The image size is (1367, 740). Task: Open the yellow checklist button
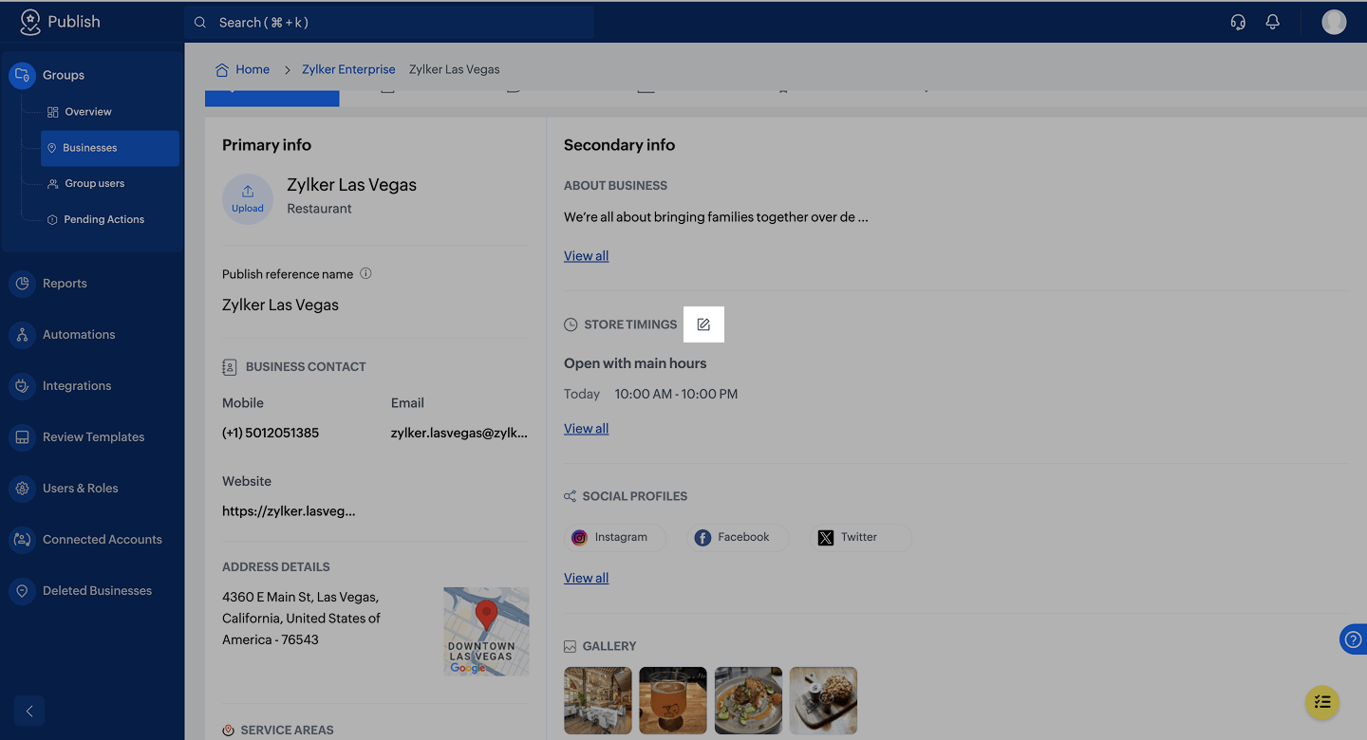point(1322,702)
